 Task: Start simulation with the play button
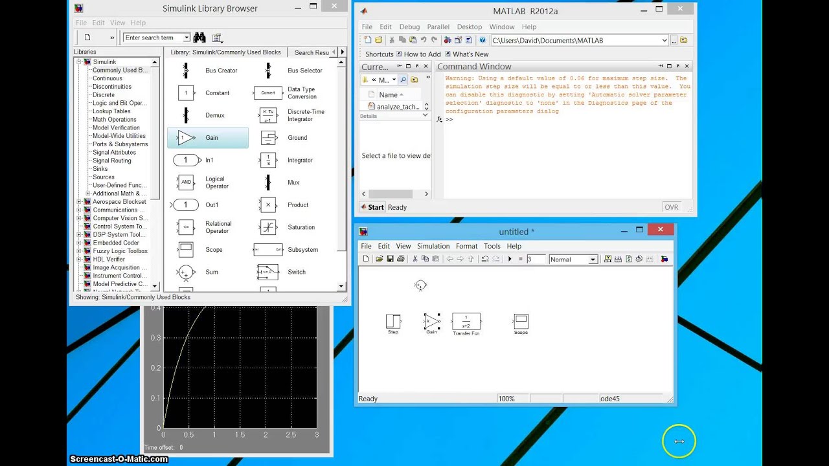pos(510,259)
